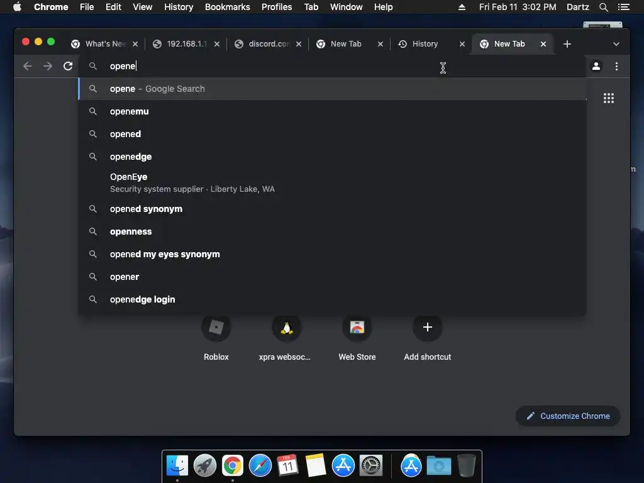Choose the 'opener' suggestion
The height and width of the screenshot is (483, 644).
pyautogui.click(x=332, y=277)
